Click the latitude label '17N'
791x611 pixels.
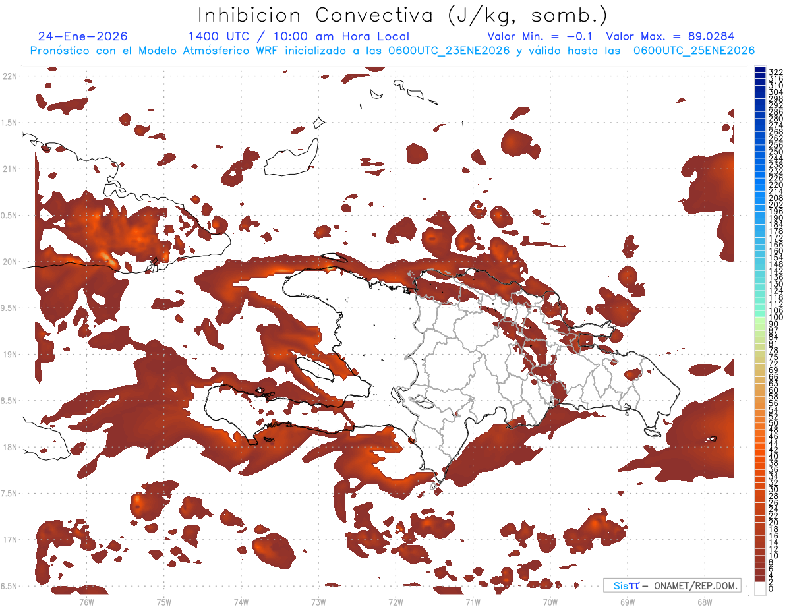(10, 540)
